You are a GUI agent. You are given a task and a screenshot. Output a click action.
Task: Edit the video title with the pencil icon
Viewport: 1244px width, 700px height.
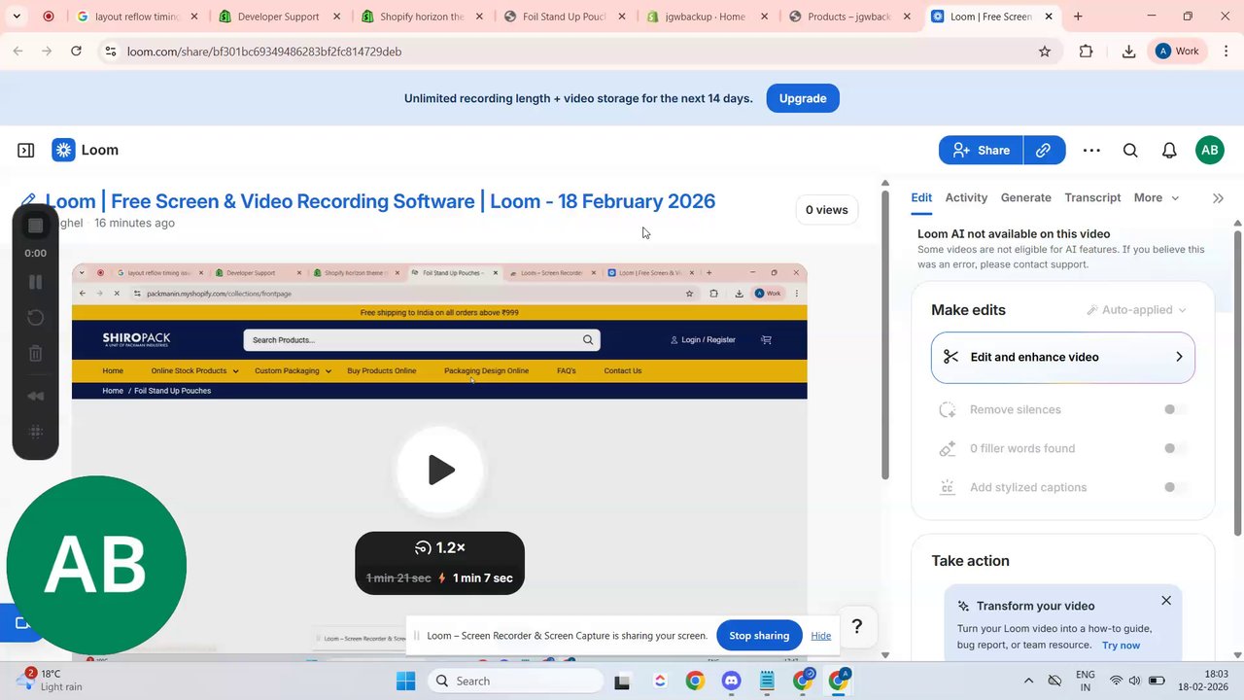coord(28,201)
